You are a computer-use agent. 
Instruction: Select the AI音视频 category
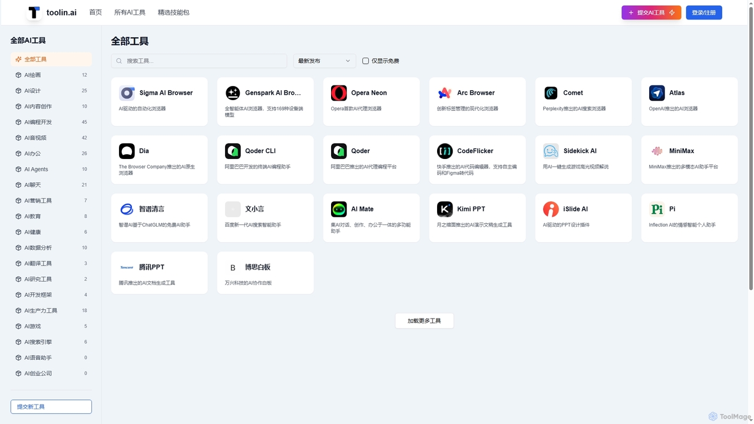(x=51, y=138)
